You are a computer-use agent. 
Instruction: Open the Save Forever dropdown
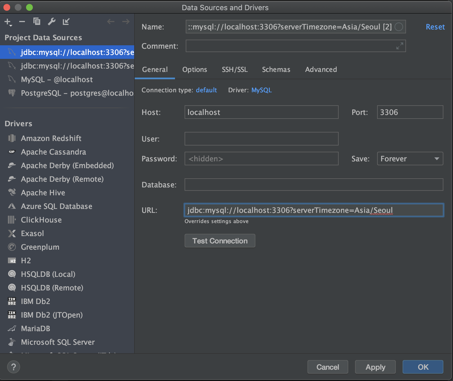point(410,159)
